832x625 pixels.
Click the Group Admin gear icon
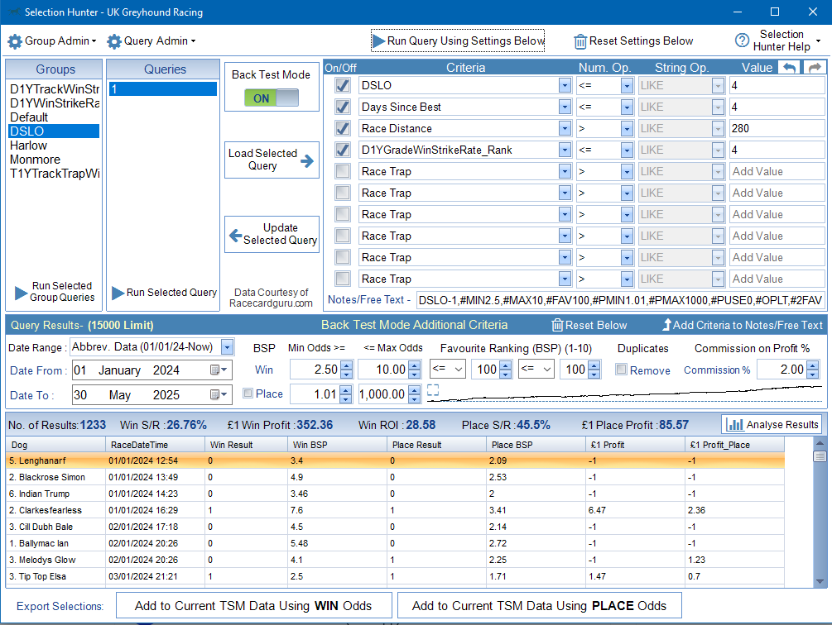pos(15,41)
